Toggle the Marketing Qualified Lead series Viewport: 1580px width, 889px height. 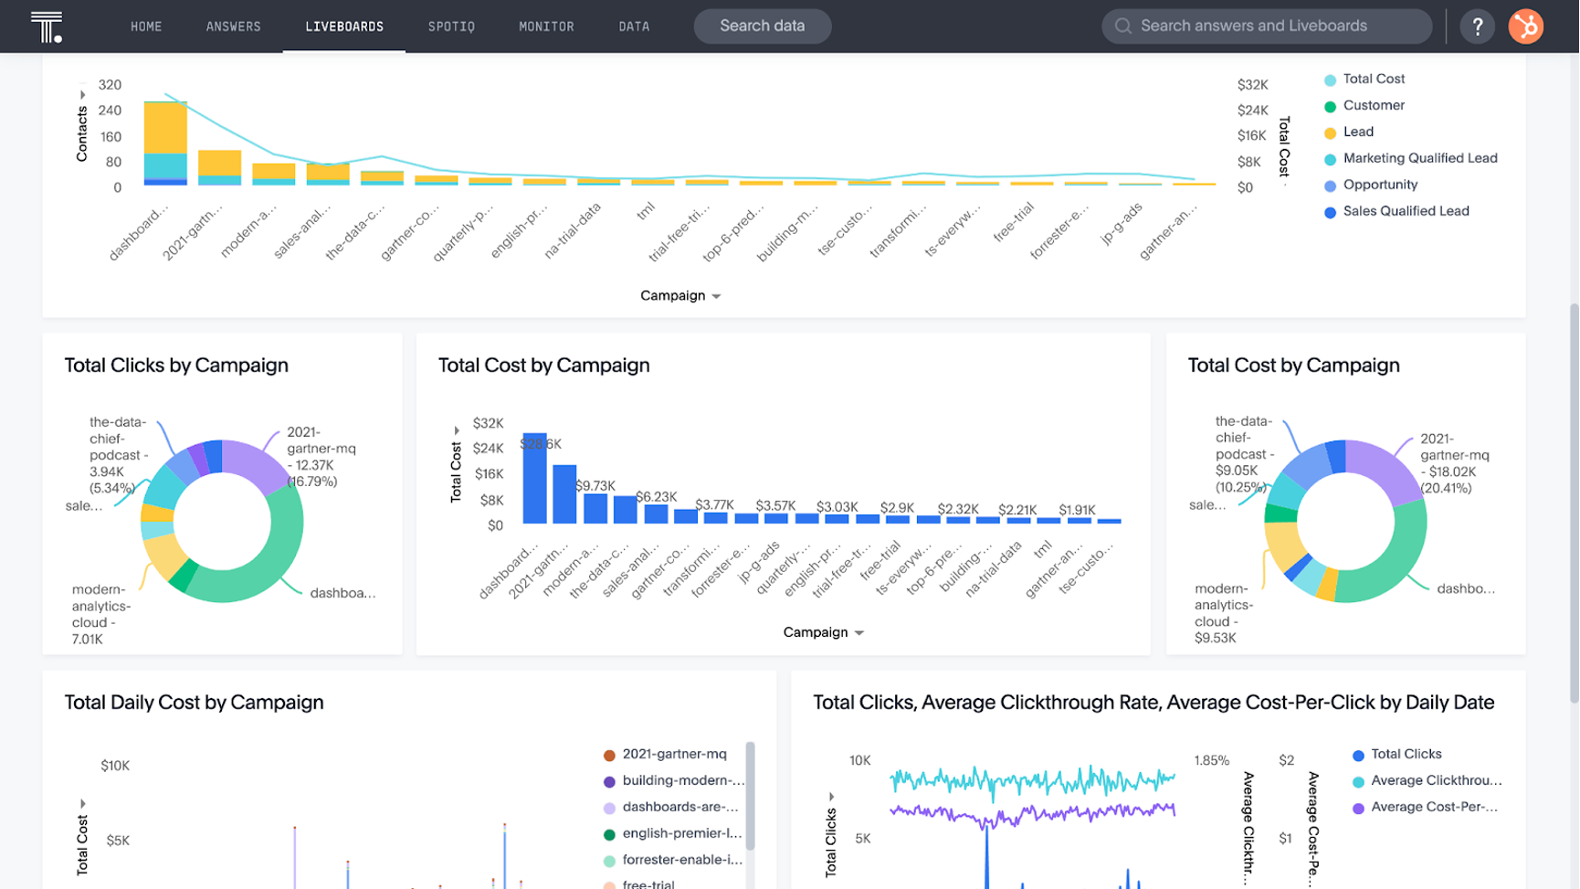pyautogui.click(x=1329, y=158)
